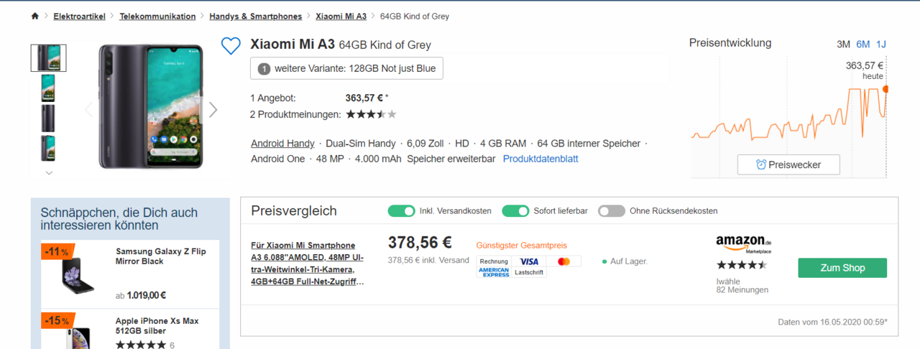The width and height of the screenshot is (920, 349).
Task: Open Xiaomi Mi A3 breadcrumb link
Action: pyautogui.click(x=341, y=16)
